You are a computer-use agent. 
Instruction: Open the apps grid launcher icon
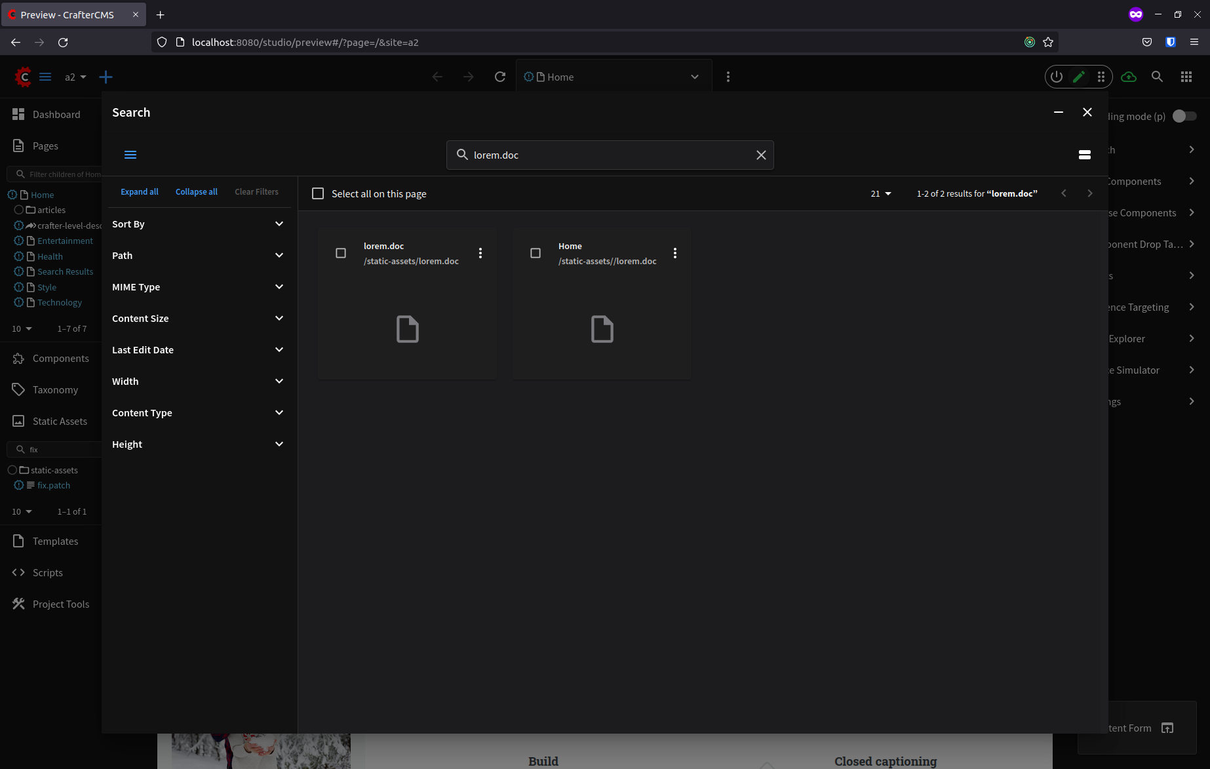pyautogui.click(x=1186, y=77)
